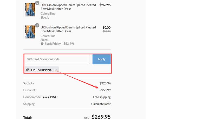Click the Free shipping coupon value
Viewport: 208px width, 119px height.
[x=102, y=97]
